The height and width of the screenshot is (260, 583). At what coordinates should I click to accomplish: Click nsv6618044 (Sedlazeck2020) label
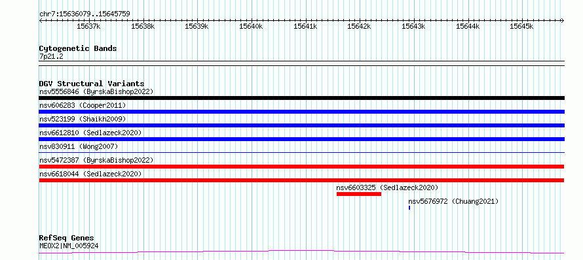90,174
